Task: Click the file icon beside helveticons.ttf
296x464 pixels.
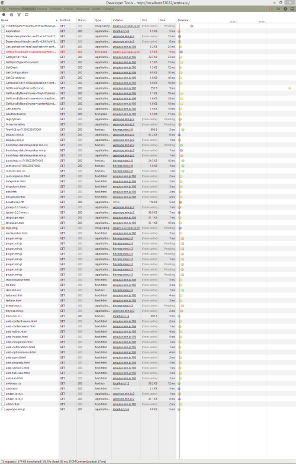Action: (x=3, y=202)
